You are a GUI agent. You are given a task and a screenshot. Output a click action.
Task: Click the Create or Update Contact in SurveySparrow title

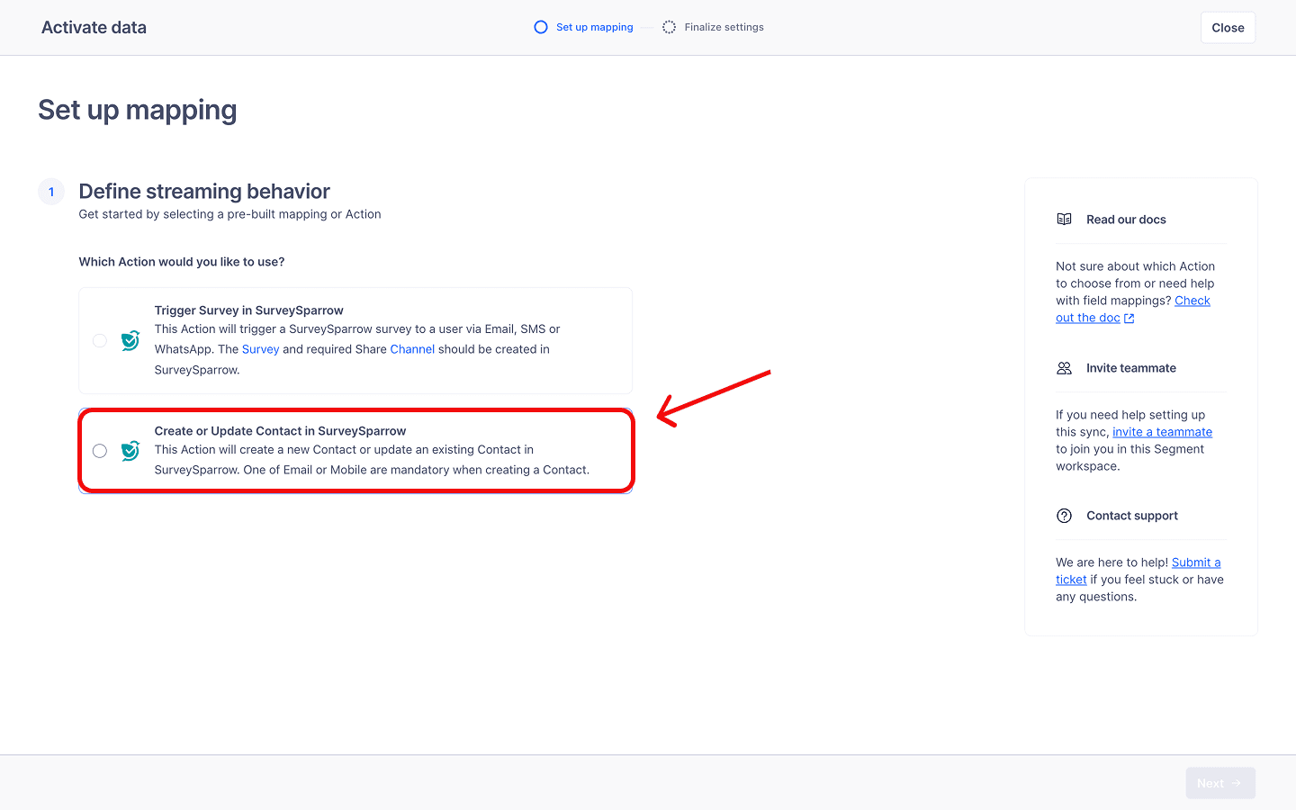(x=280, y=431)
